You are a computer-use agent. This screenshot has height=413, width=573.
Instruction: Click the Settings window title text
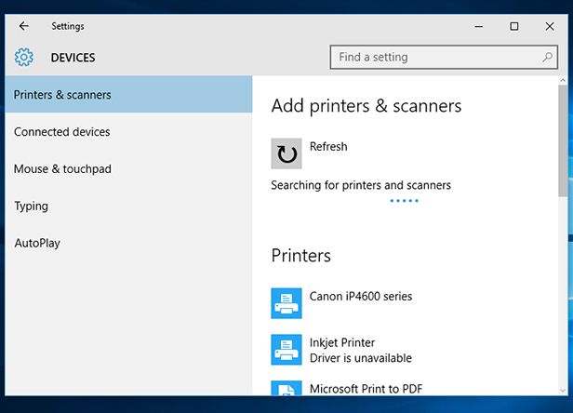point(68,26)
